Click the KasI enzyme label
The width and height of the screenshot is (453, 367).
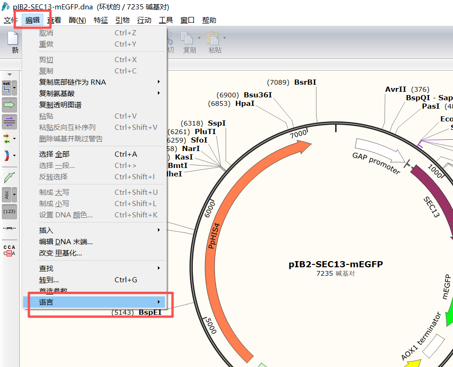(184, 157)
